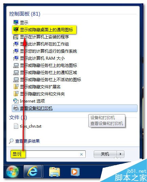This screenshot has height=182, width=147.
Task: Click 查看更多结果 link
Action: click(x=27, y=141)
